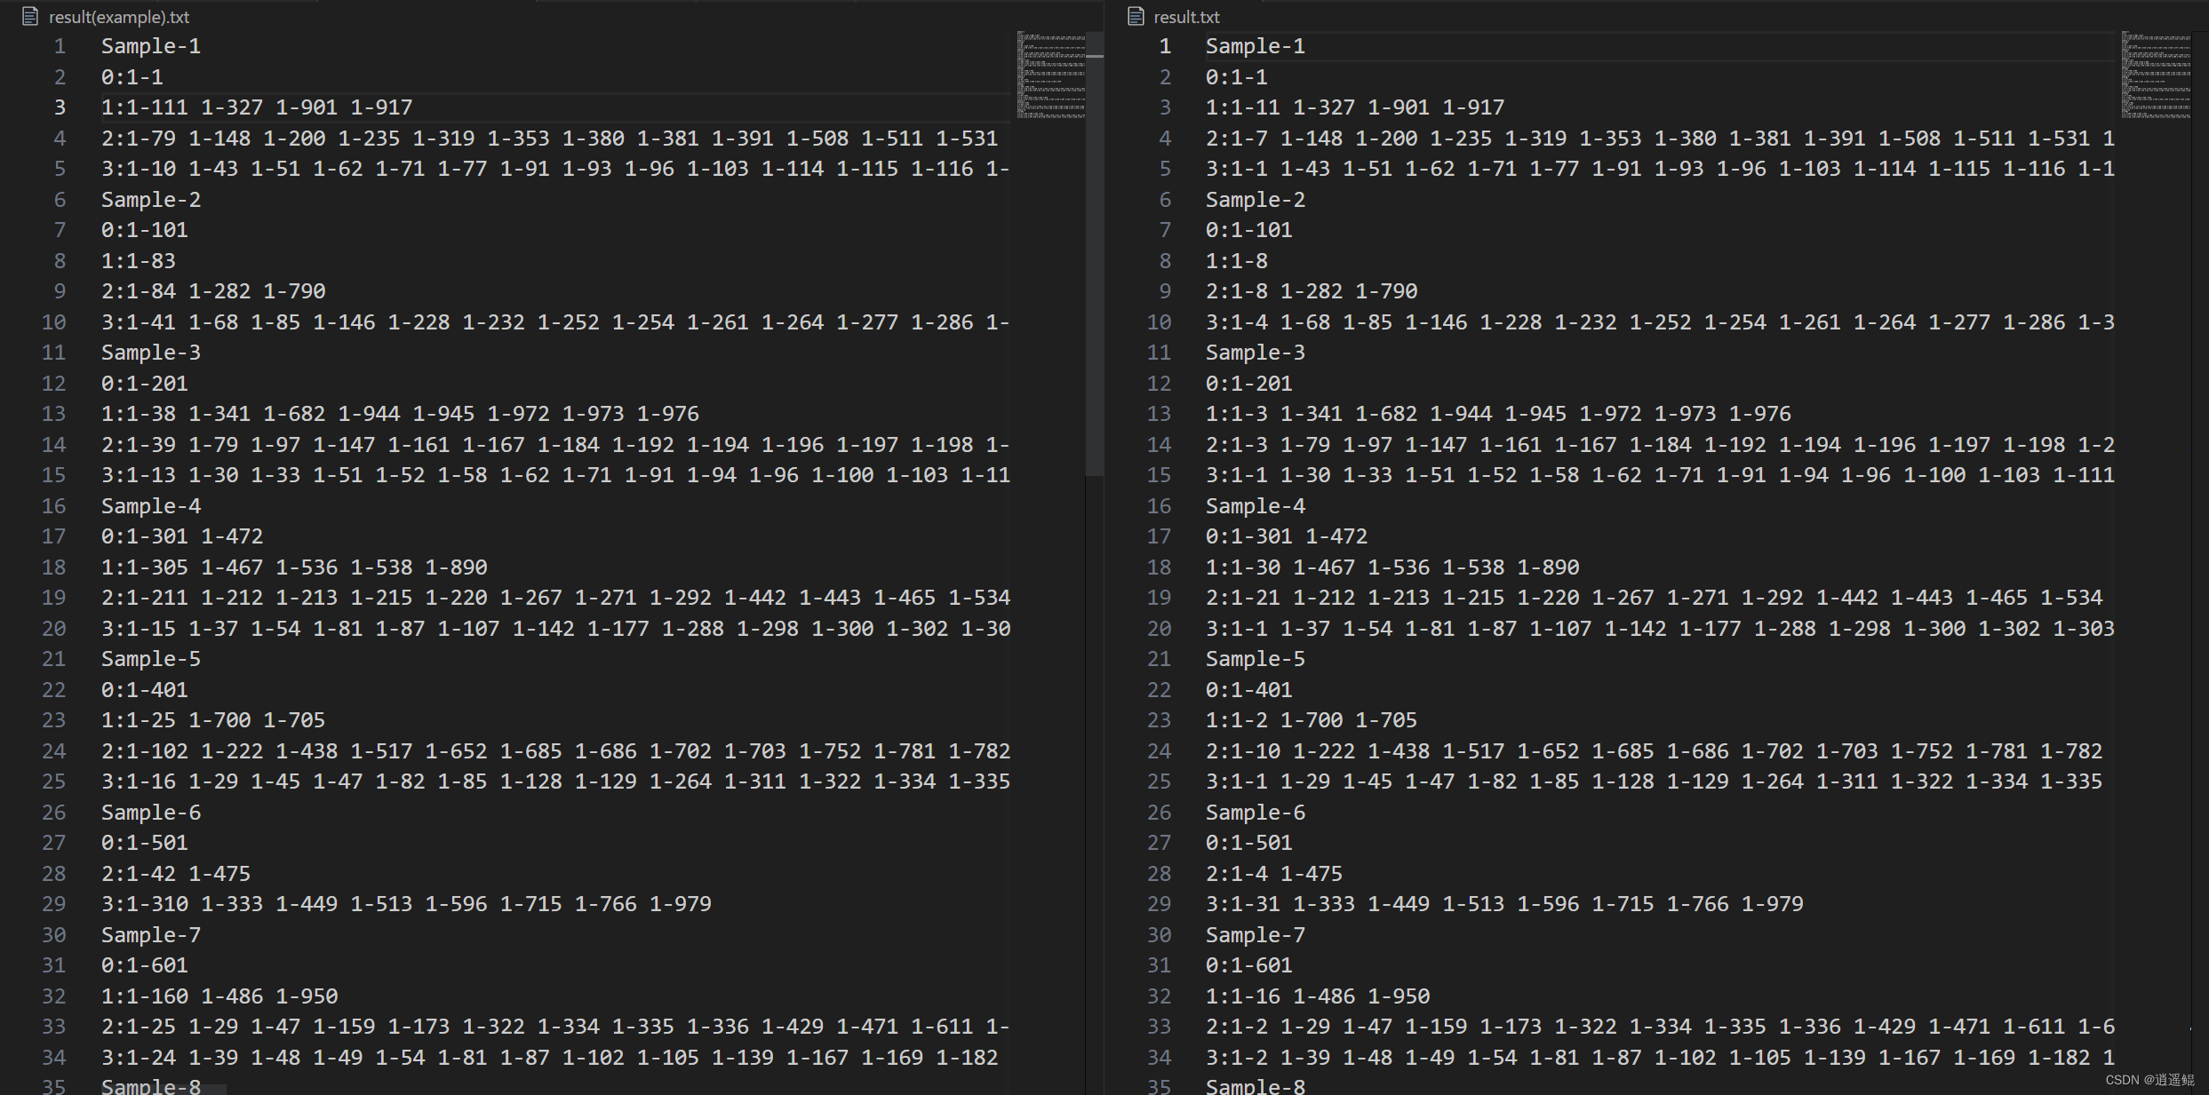
Task: Click '1:1-11 1-327 1-901 1-917' in right editor
Action: click(1355, 107)
